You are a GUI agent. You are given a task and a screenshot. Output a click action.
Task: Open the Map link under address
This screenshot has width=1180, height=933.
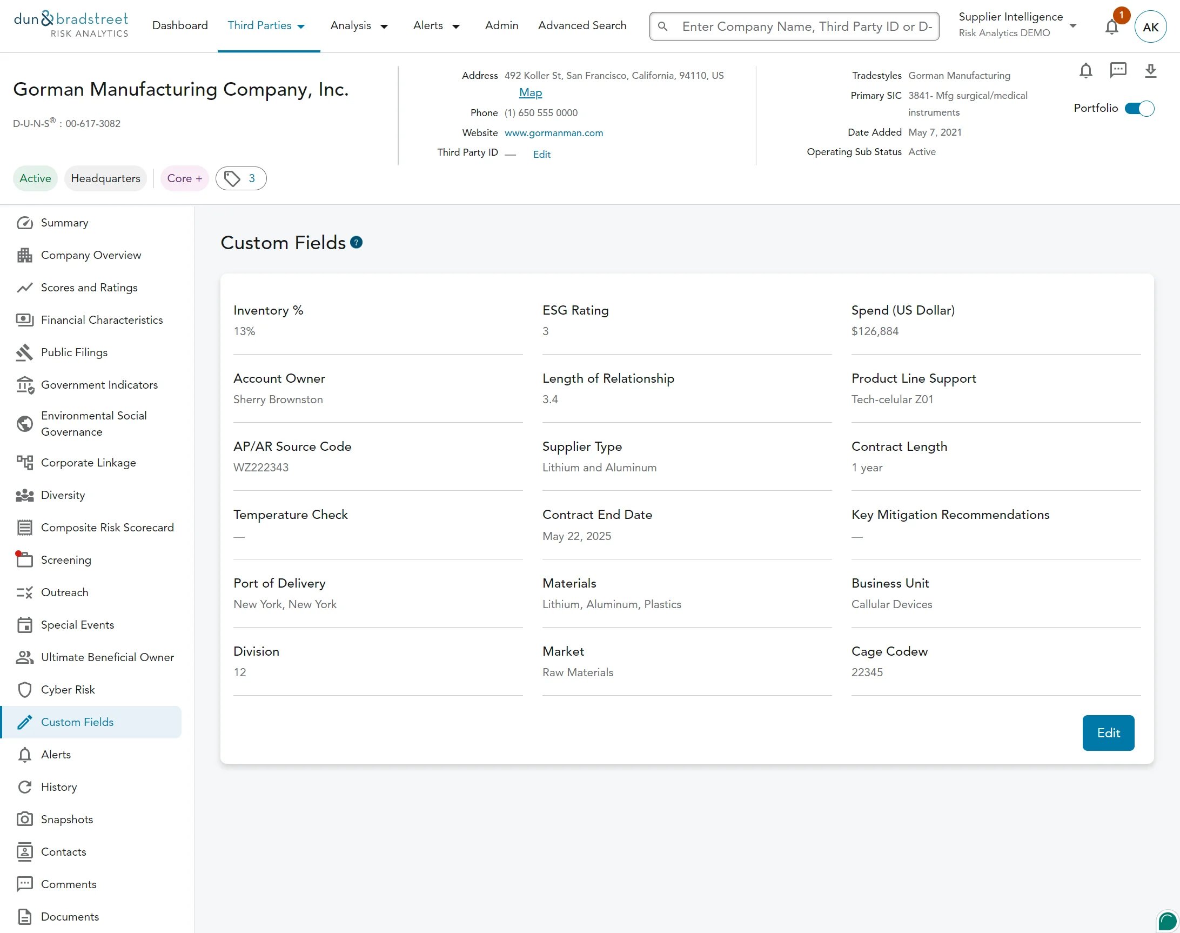click(x=530, y=93)
